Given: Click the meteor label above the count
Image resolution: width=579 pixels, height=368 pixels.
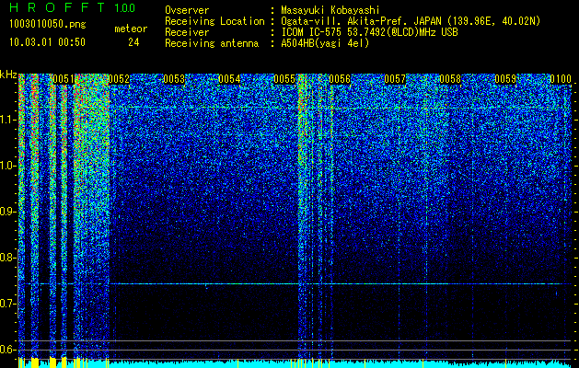Looking at the screenshot, I should (x=131, y=29).
